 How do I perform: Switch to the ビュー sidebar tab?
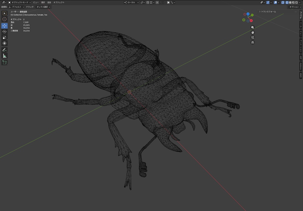point(301,33)
